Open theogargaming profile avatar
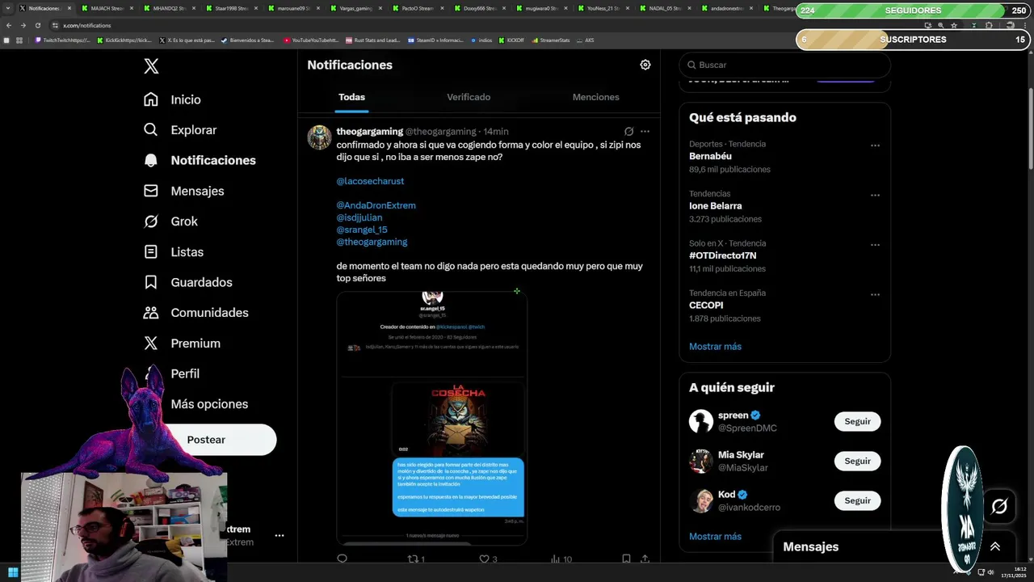1034x582 pixels. tap(320, 137)
